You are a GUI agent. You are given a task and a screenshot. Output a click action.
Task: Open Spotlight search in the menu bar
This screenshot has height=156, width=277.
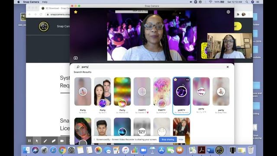pyautogui.click(x=247, y=2)
